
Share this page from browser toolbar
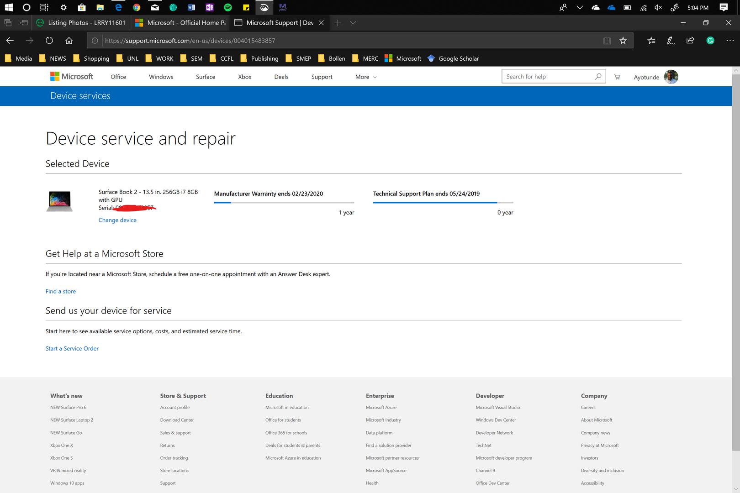click(690, 41)
